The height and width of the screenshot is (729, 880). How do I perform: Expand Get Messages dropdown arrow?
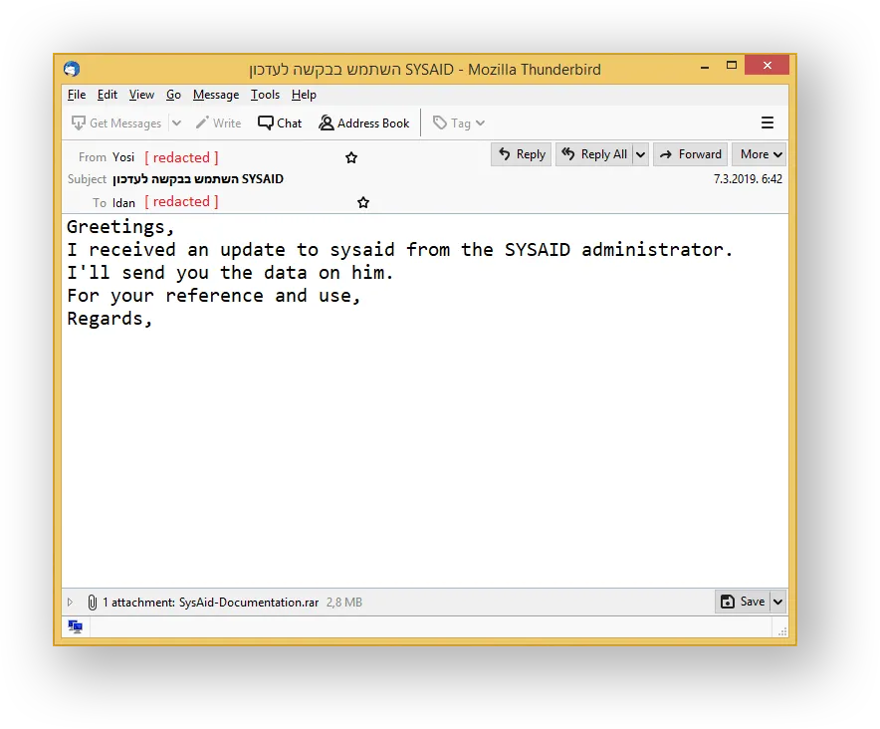pyautogui.click(x=176, y=123)
